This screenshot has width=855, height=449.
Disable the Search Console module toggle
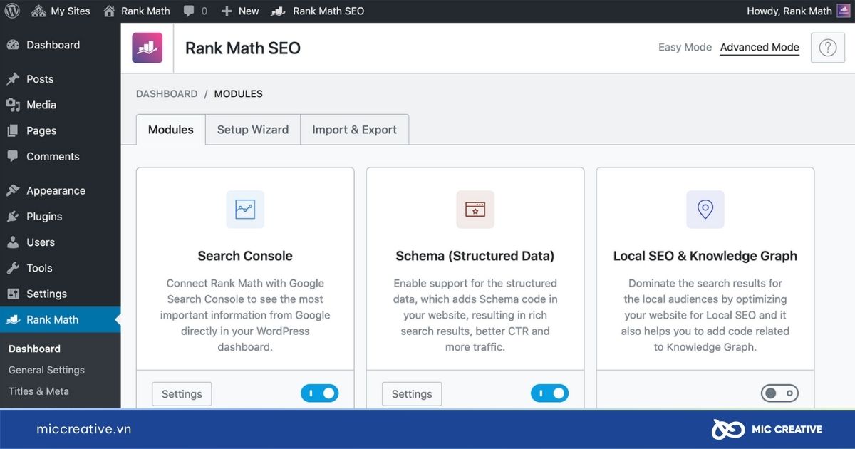pos(319,393)
